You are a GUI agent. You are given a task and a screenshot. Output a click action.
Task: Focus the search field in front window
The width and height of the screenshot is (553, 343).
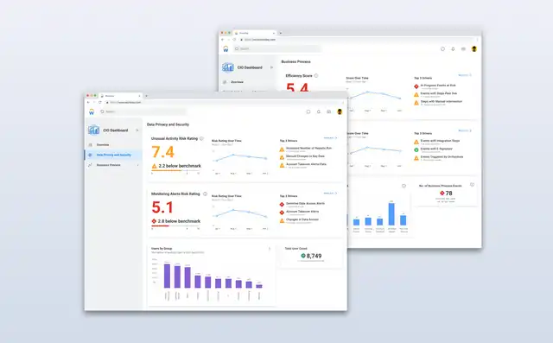143,111
